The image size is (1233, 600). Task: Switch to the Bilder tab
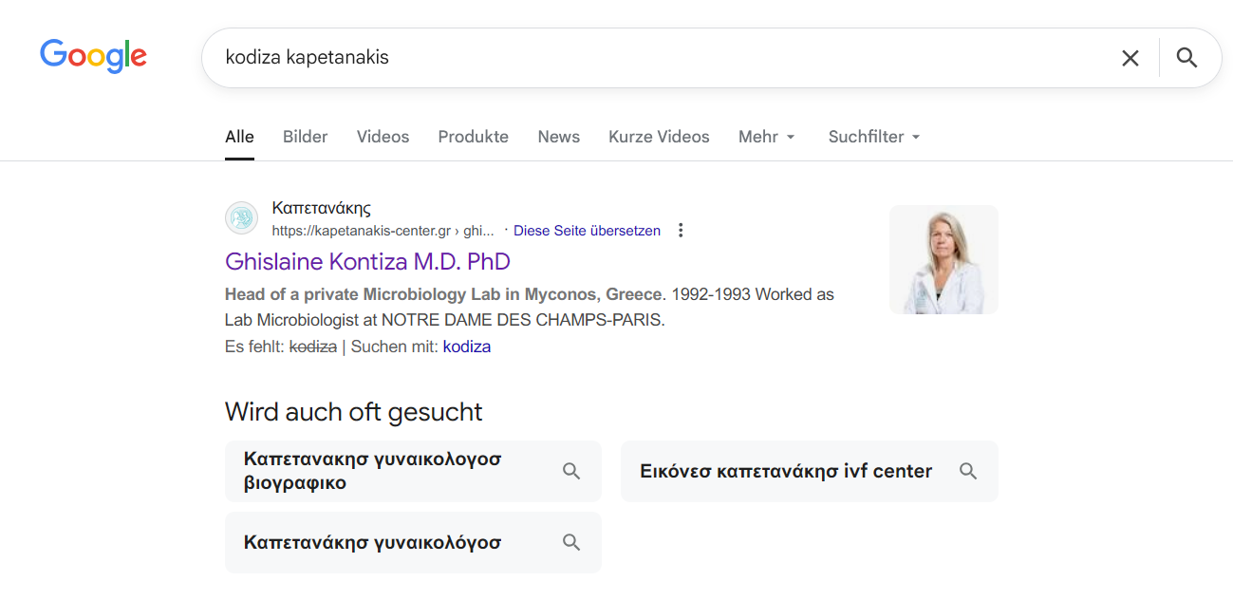point(305,137)
